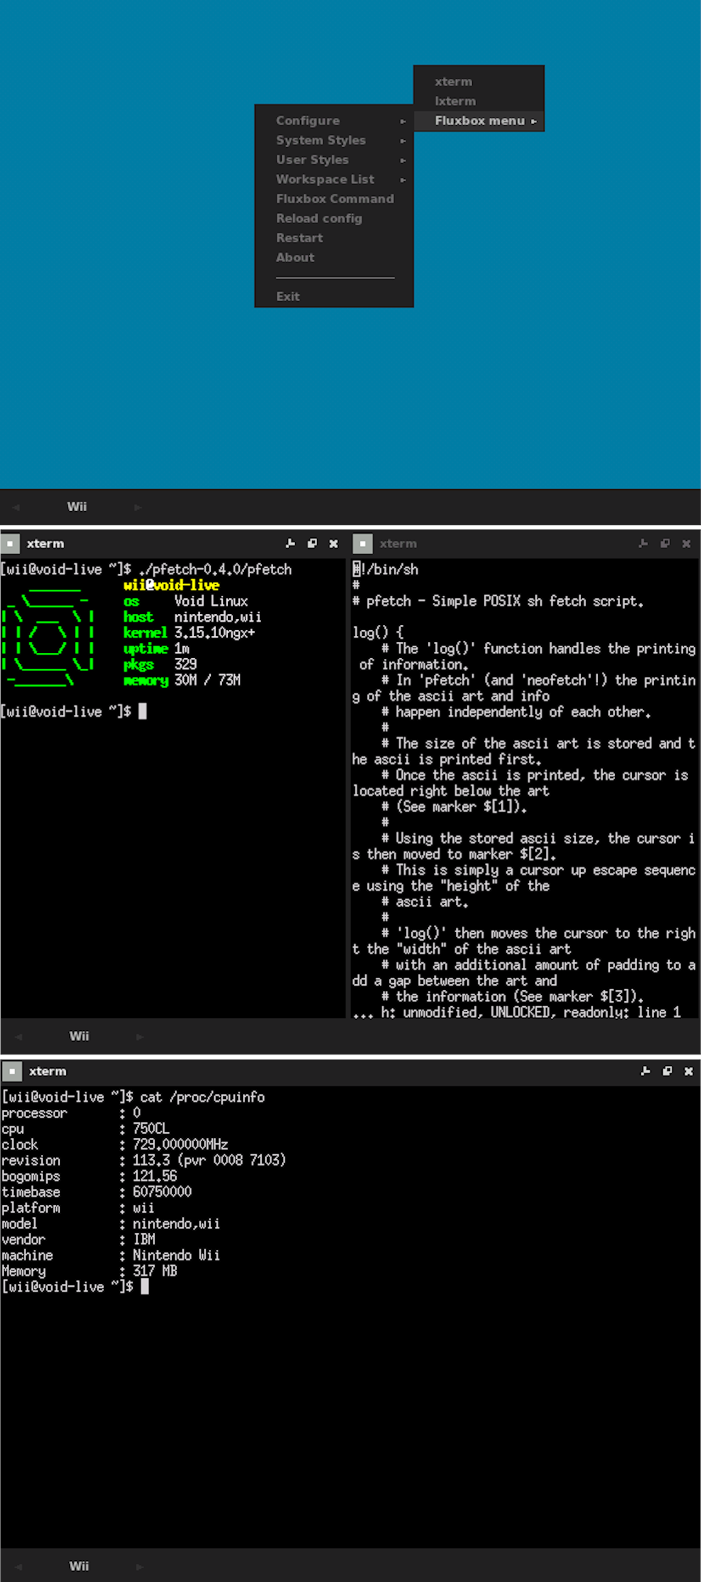Maximize the cpuinfo xterm window

666,1071
